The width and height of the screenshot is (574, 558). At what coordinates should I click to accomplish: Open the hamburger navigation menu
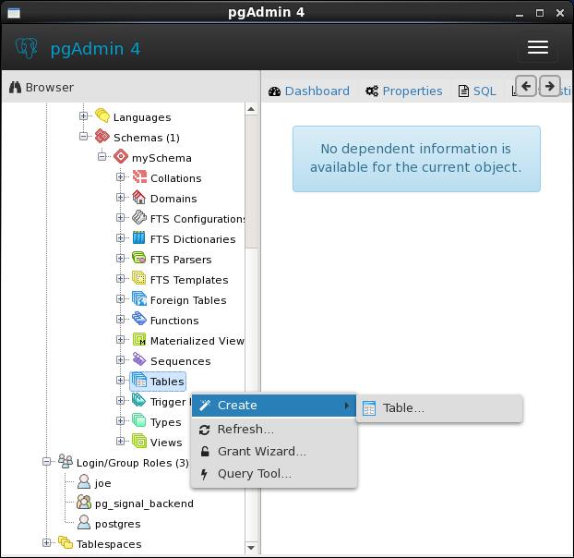click(537, 47)
